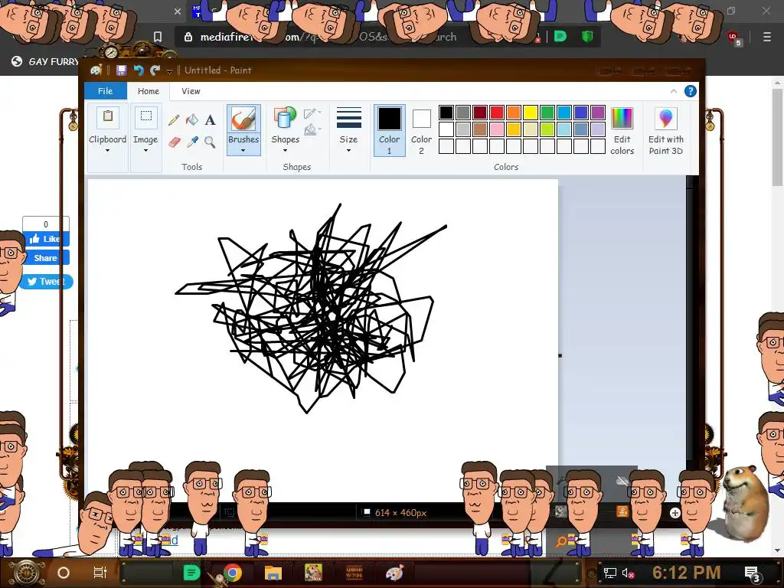
Task: Click the steampunk Start button
Action: pos(26,573)
